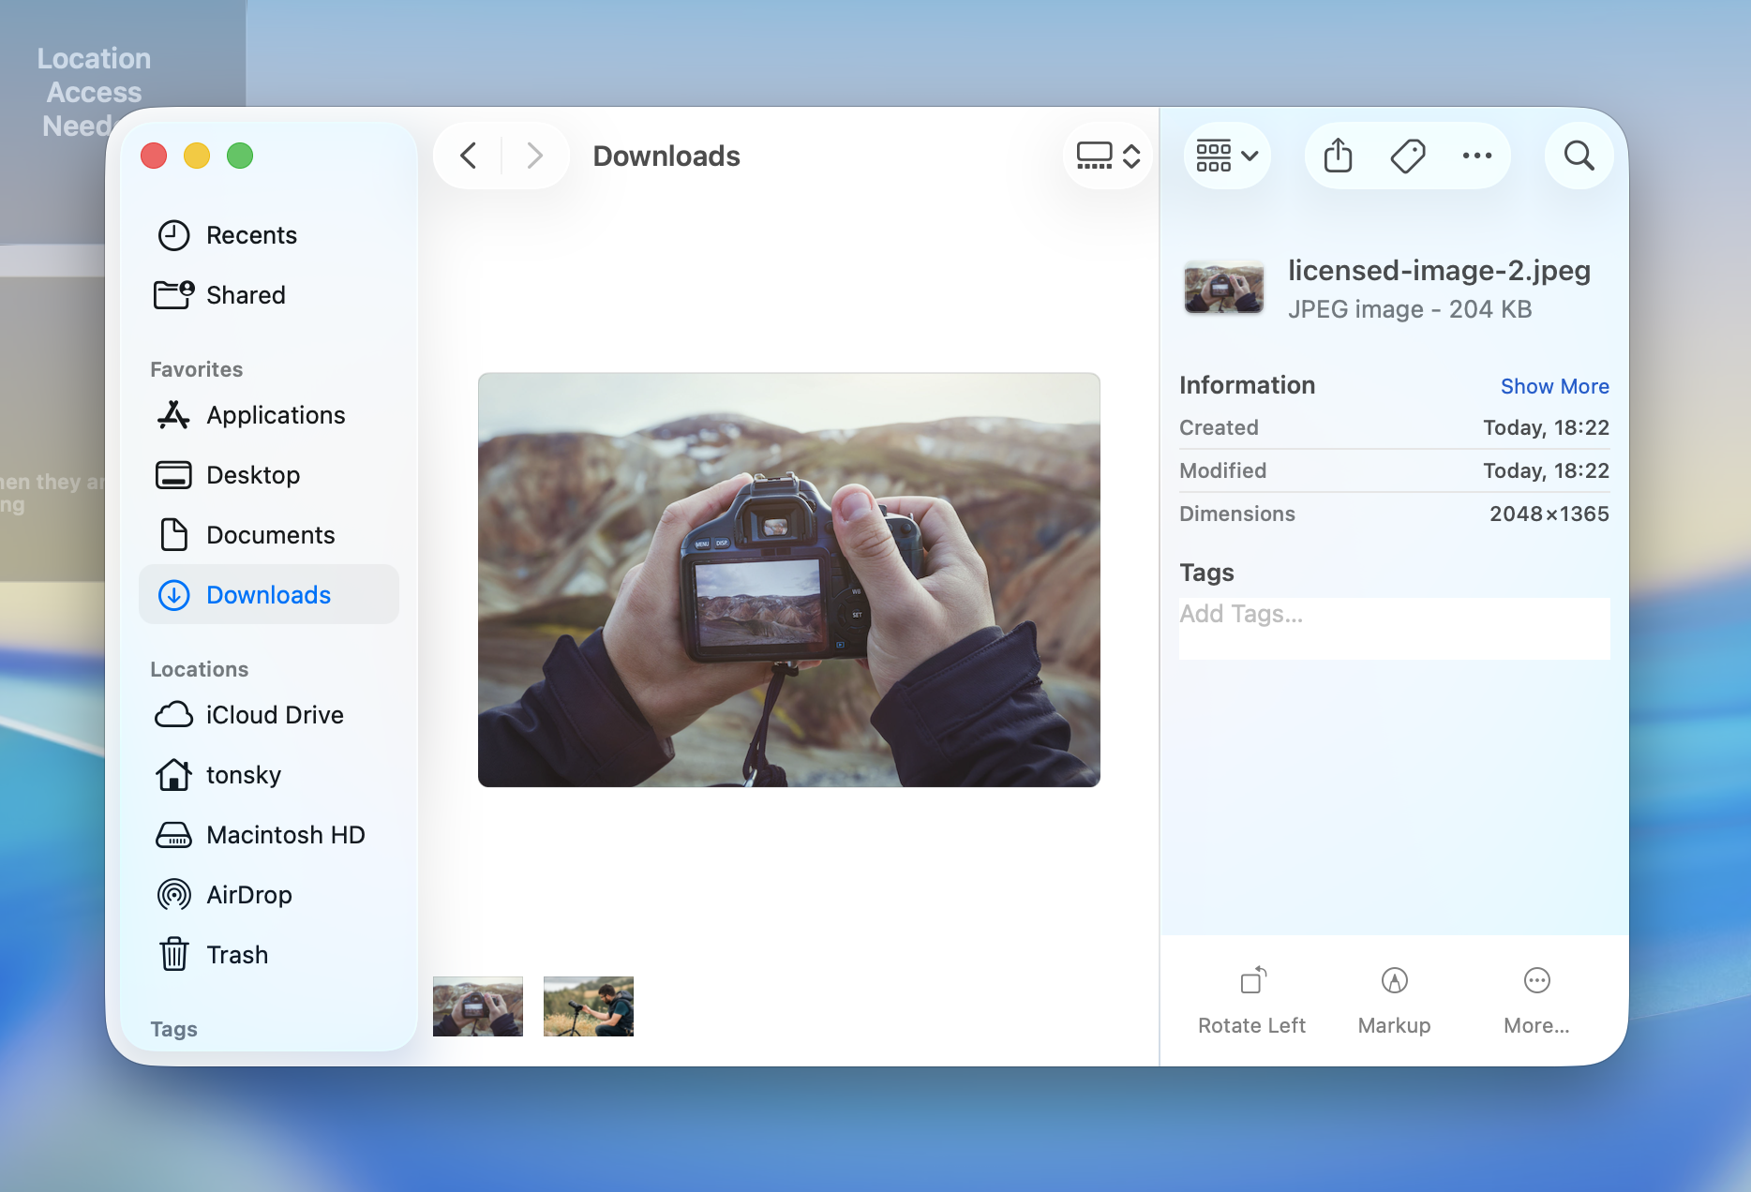Image resolution: width=1751 pixels, height=1192 pixels.
Task: Open Recents in the sidebar
Action: coord(251,235)
